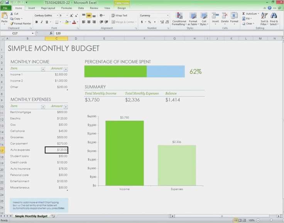
Task: Open the Cell Styles gallery
Action: point(204,19)
